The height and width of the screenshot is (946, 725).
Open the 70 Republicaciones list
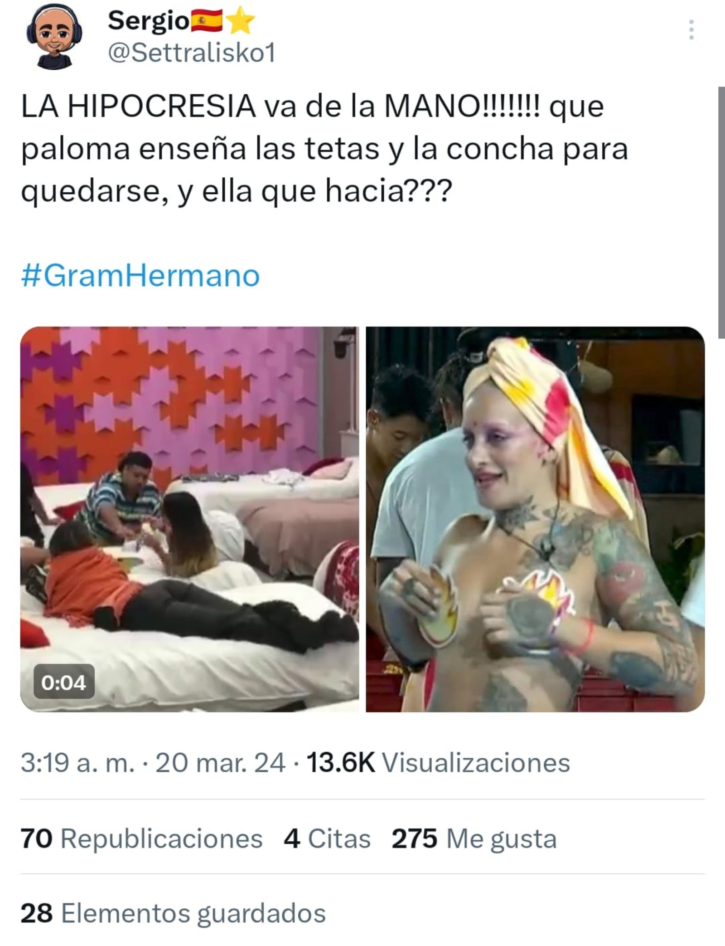click(x=142, y=839)
